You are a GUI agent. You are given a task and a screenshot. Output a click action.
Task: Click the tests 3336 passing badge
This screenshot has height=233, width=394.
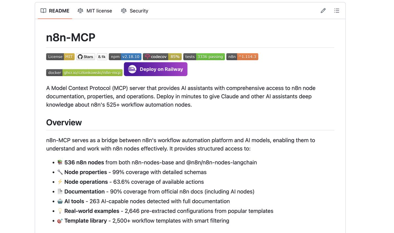[x=204, y=56]
